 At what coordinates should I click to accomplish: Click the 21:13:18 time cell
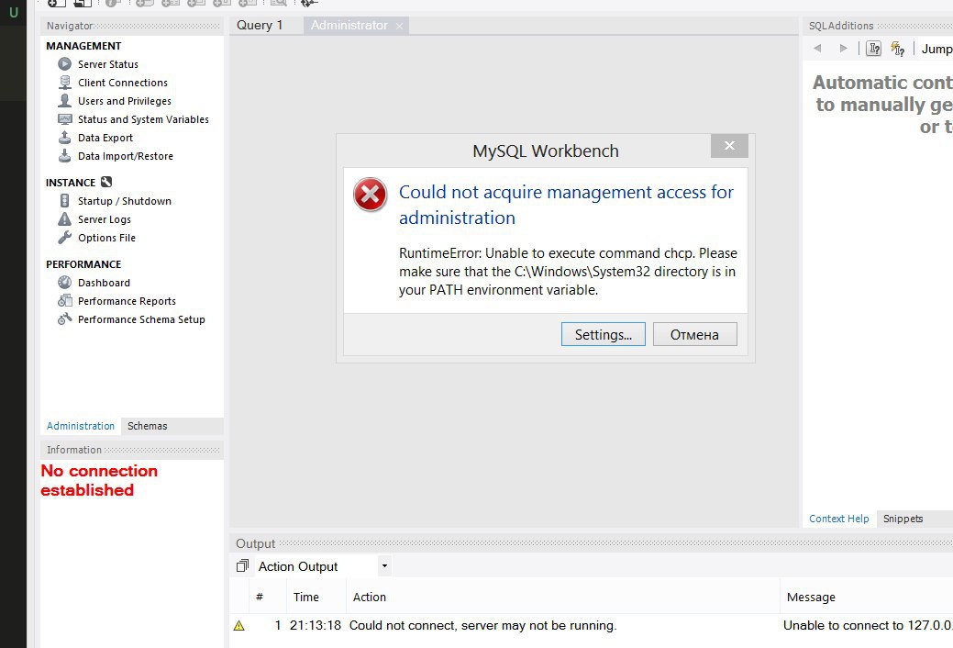tap(315, 625)
